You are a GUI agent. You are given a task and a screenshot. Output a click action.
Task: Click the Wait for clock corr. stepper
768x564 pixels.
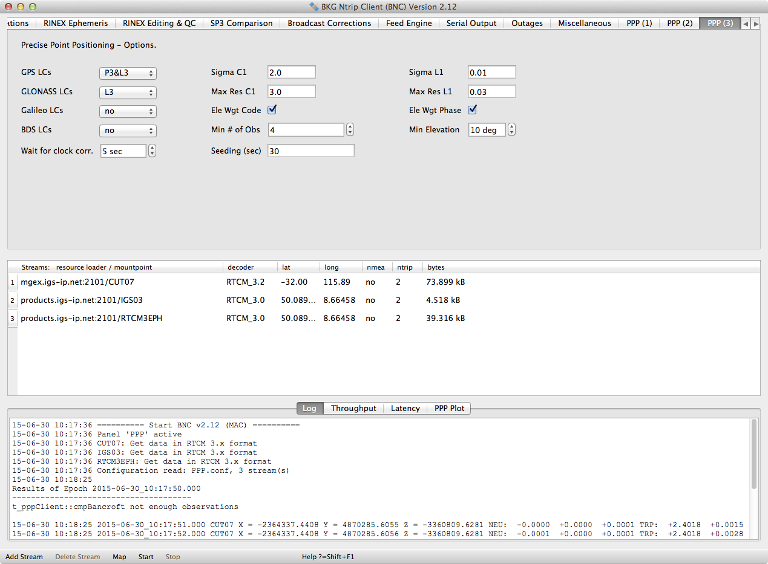pos(152,151)
